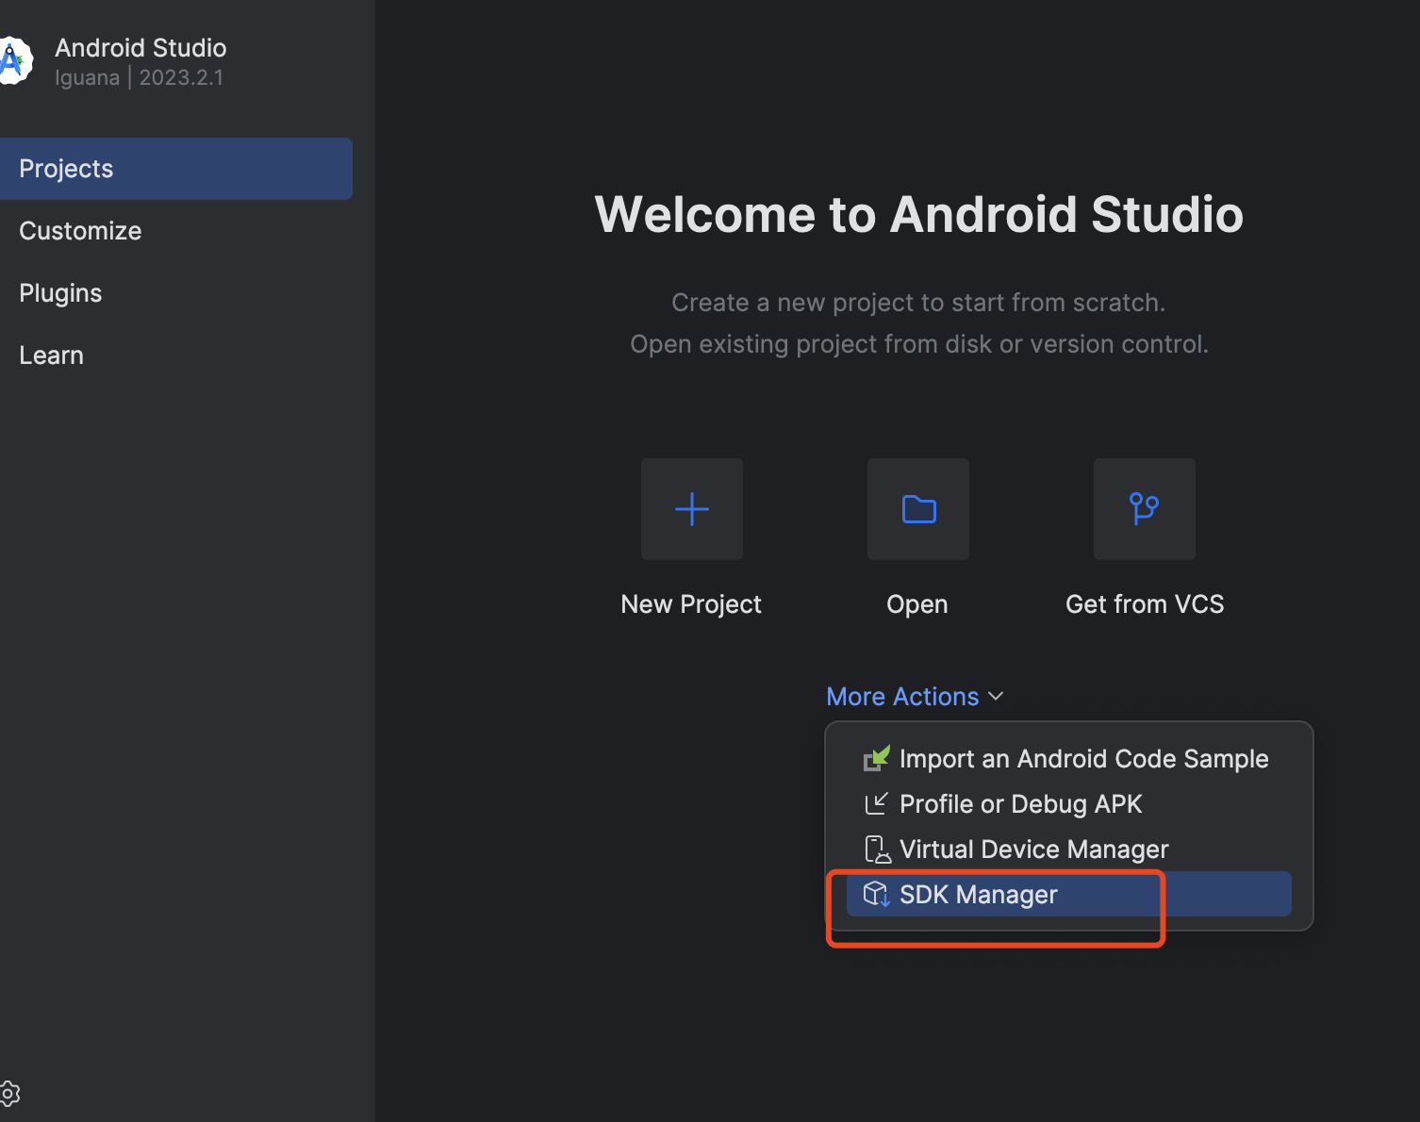Viewport: 1420px width, 1122px height.
Task: Choose Import an Android Code Sample
Action: pos(1069,758)
